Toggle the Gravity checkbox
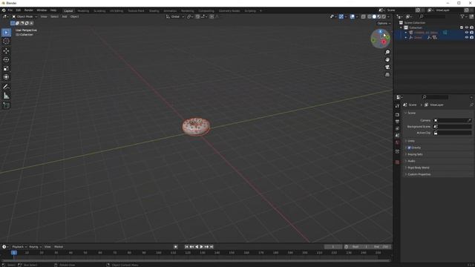The image size is (475, 267). coord(409,148)
